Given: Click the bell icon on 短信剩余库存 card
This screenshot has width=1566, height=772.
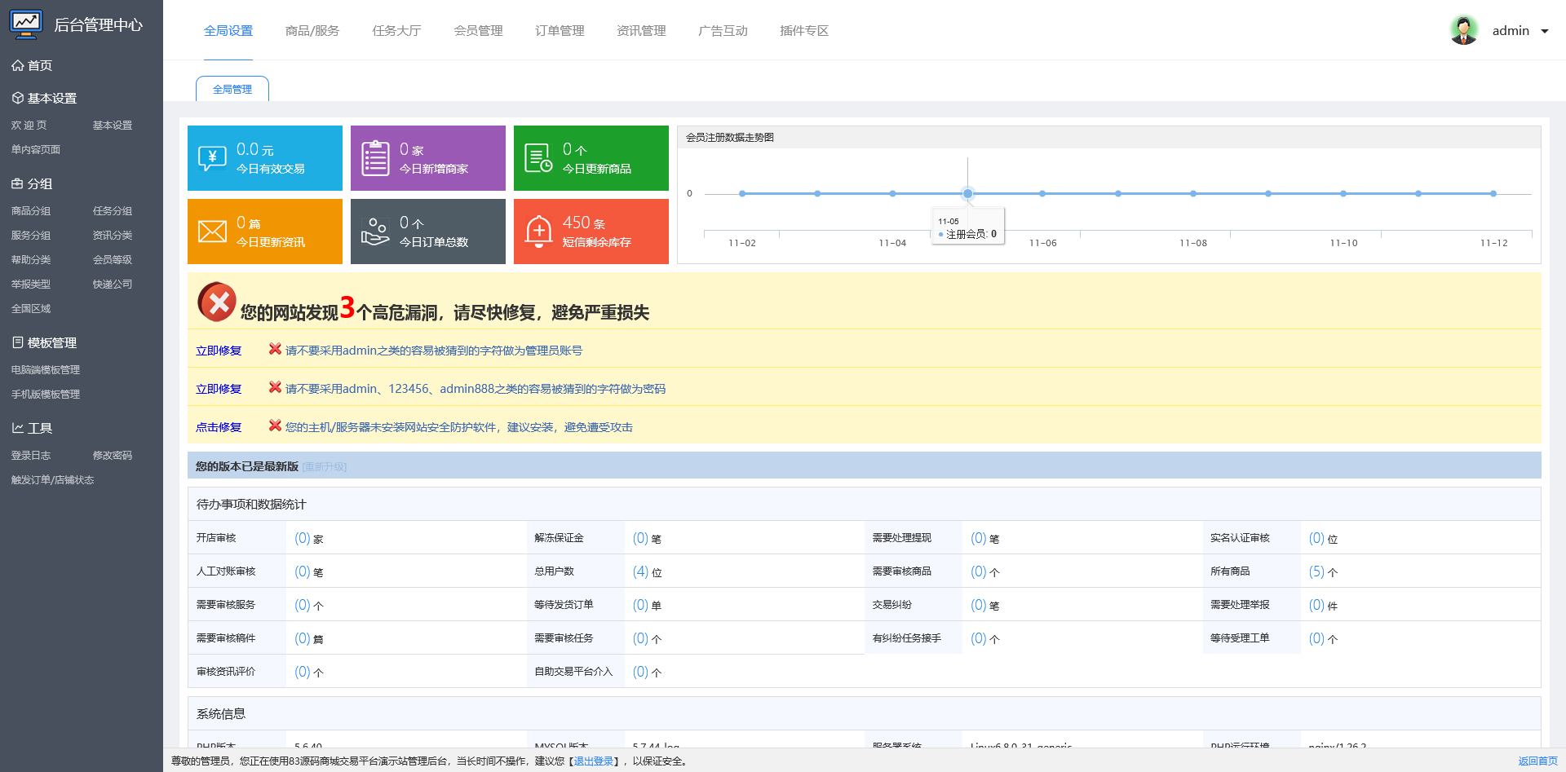Looking at the screenshot, I should (538, 232).
